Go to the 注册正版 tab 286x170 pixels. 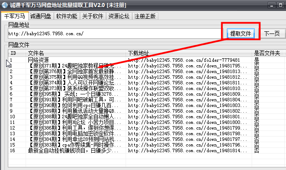[145, 16]
